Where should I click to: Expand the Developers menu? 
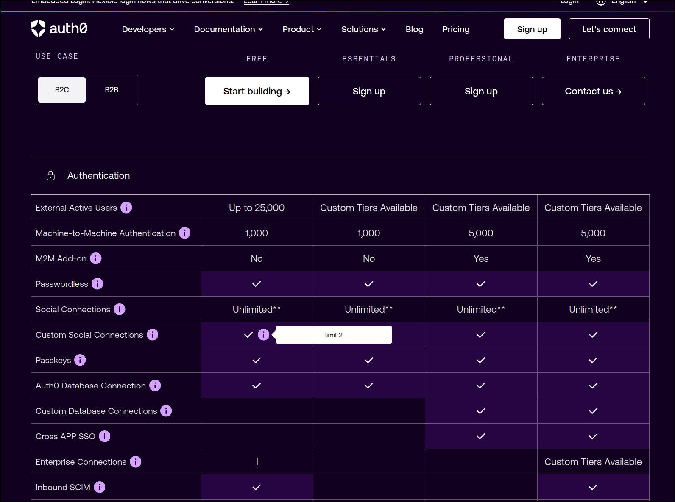(x=148, y=29)
